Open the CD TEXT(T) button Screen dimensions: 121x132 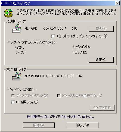pos(102,108)
